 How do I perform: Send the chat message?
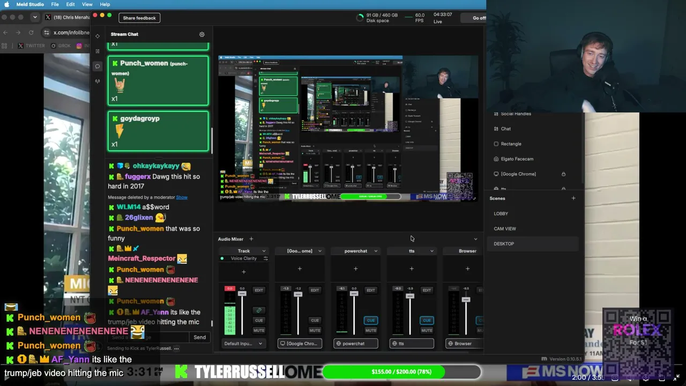(199, 337)
